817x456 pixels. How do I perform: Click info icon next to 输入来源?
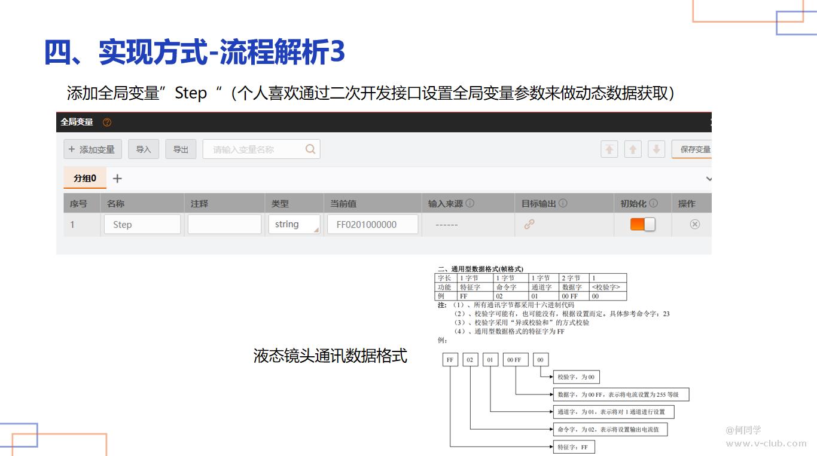point(470,203)
